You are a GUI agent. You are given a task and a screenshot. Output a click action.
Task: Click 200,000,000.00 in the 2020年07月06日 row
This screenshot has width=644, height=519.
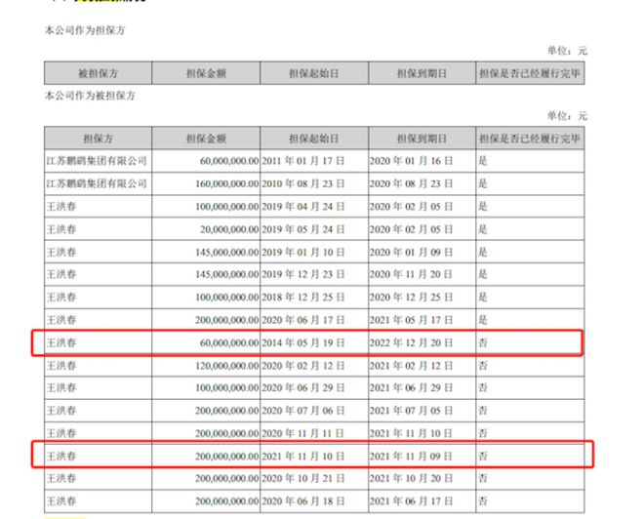tap(226, 410)
